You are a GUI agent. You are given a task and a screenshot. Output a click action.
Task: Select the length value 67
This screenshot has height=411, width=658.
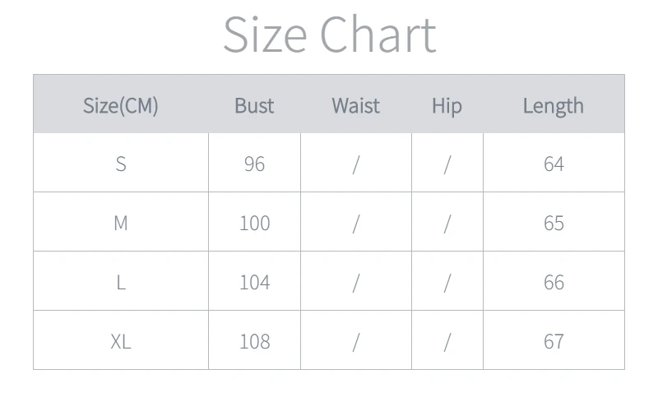(554, 341)
